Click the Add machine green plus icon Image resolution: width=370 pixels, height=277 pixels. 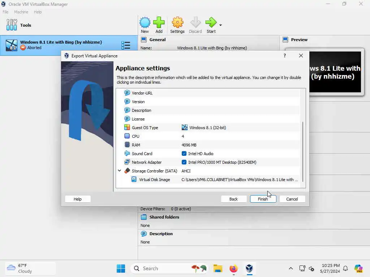point(159,23)
